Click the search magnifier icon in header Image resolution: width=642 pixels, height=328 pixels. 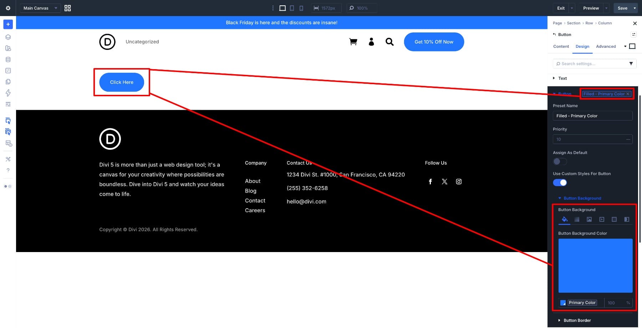coord(389,42)
